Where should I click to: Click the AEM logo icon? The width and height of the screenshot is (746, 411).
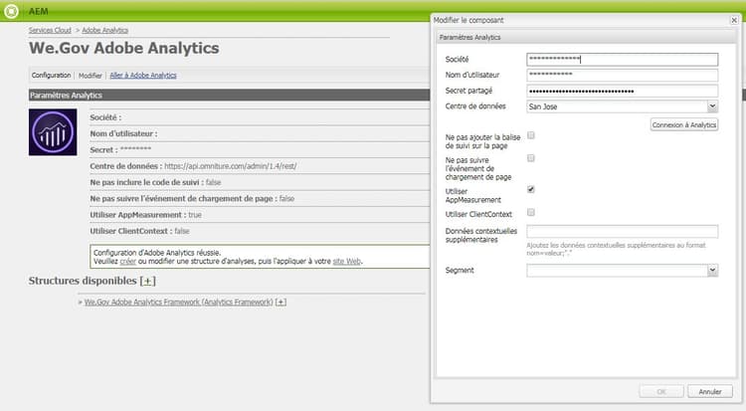click(x=11, y=11)
